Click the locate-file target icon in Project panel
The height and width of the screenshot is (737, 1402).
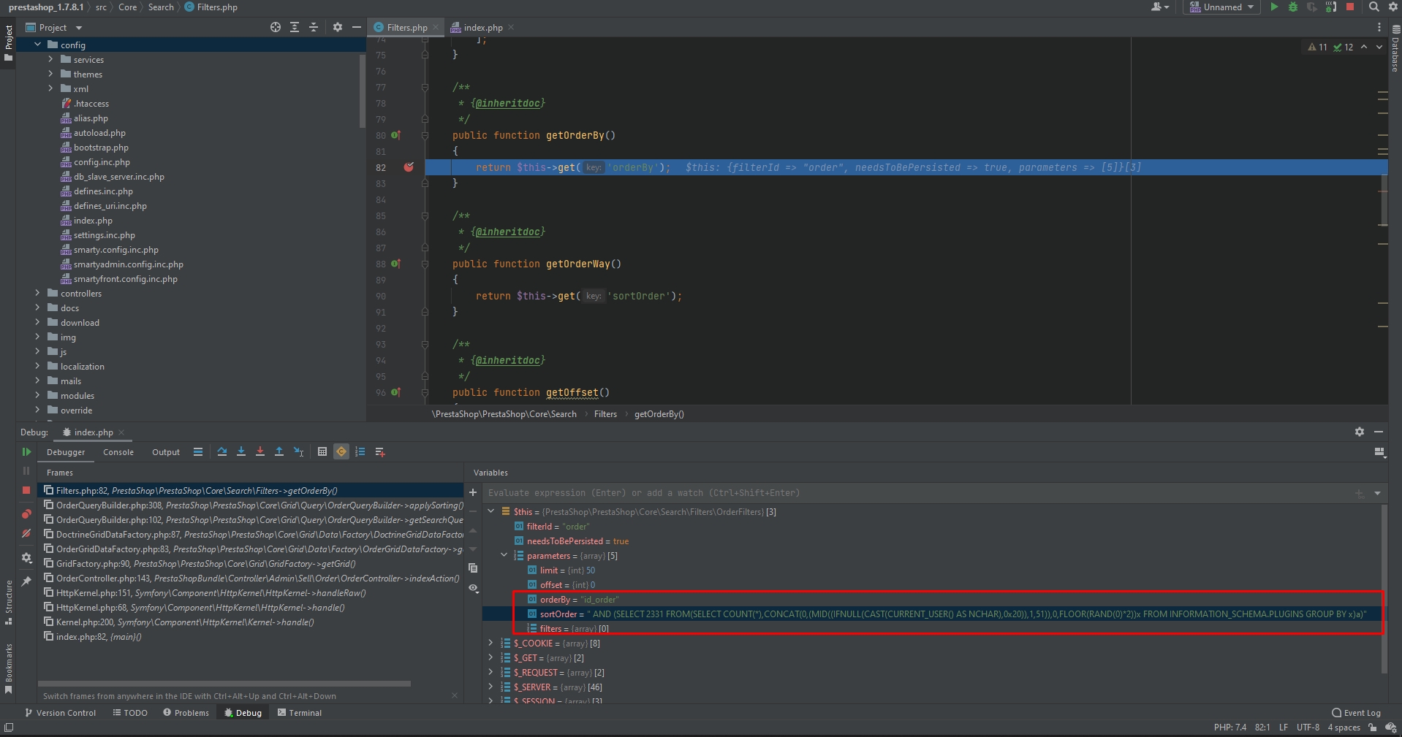pyautogui.click(x=276, y=27)
